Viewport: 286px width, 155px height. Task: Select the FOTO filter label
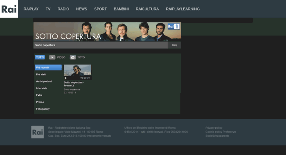tap(81, 58)
